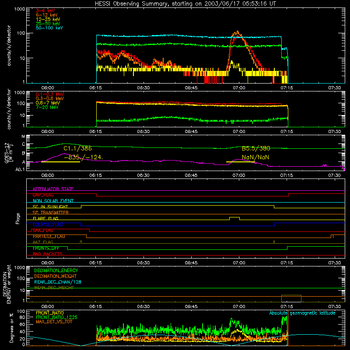Click the -835./-124. flare position annotation
Screen dimensions: 350x350
click(x=83, y=157)
